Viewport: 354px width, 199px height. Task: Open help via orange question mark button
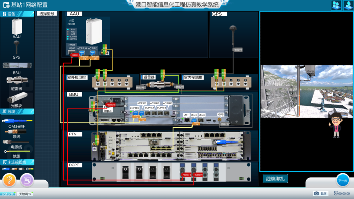10,180
